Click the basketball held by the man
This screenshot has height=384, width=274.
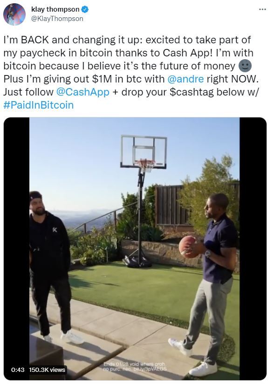point(189,247)
